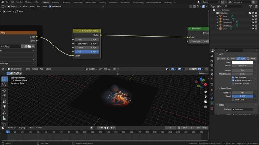Switch perspective/orthographic grid icon in viewport

click(x=205, y=106)
